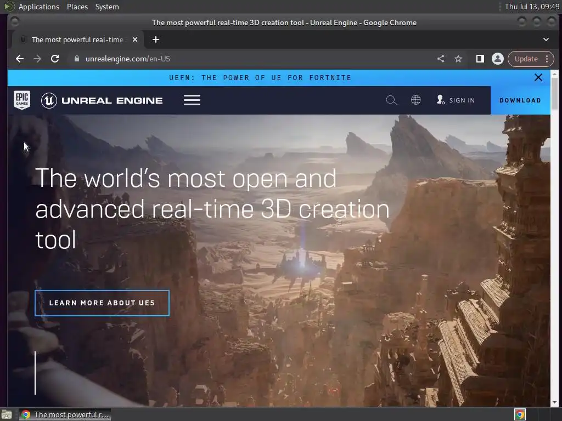
Task: Open site search magnifier
Action: pos(391,100)
